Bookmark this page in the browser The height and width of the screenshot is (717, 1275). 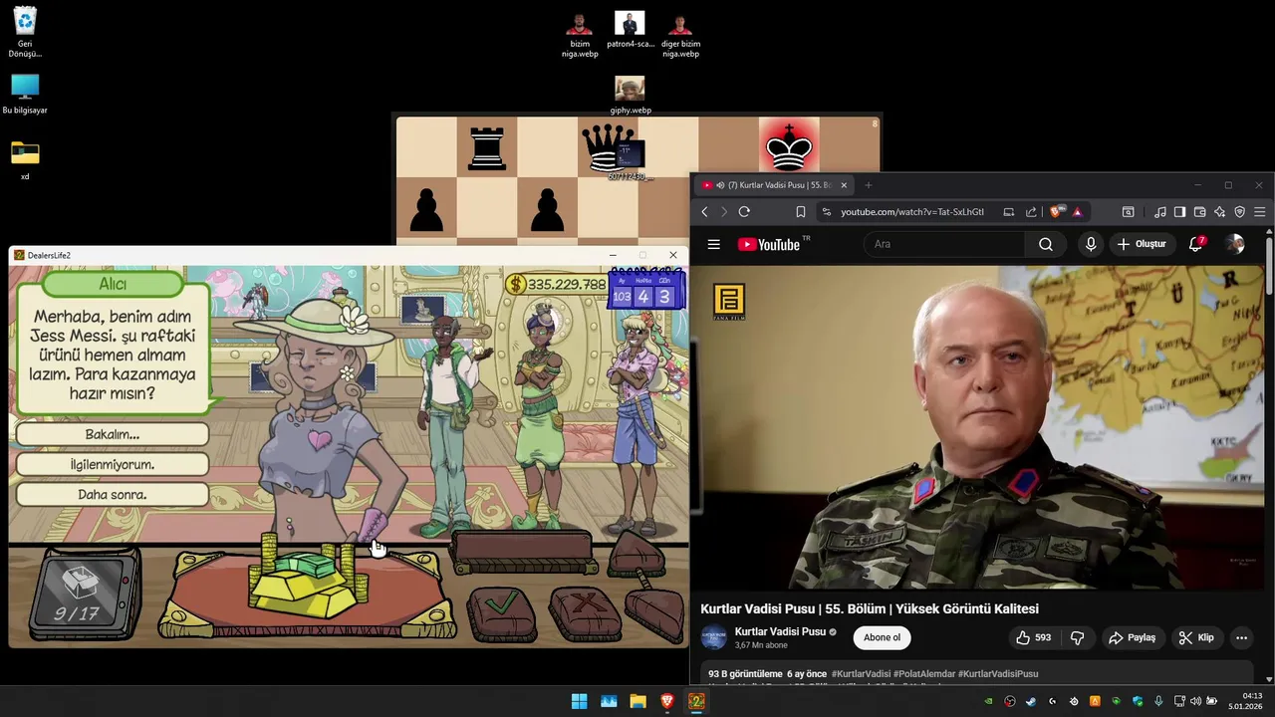[x=800, y=212]
